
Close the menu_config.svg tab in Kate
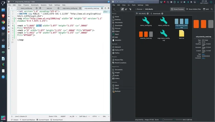coord(37,8)
